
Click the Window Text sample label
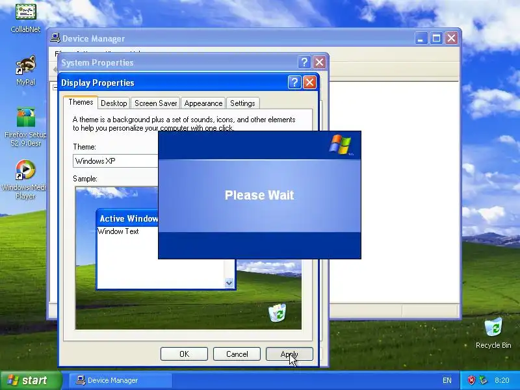coord(118,231)
